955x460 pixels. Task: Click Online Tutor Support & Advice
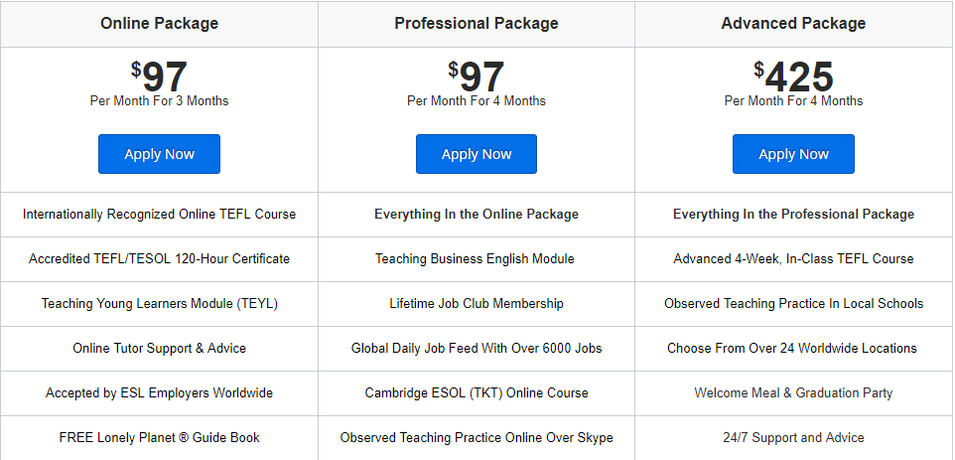point(160,348)
